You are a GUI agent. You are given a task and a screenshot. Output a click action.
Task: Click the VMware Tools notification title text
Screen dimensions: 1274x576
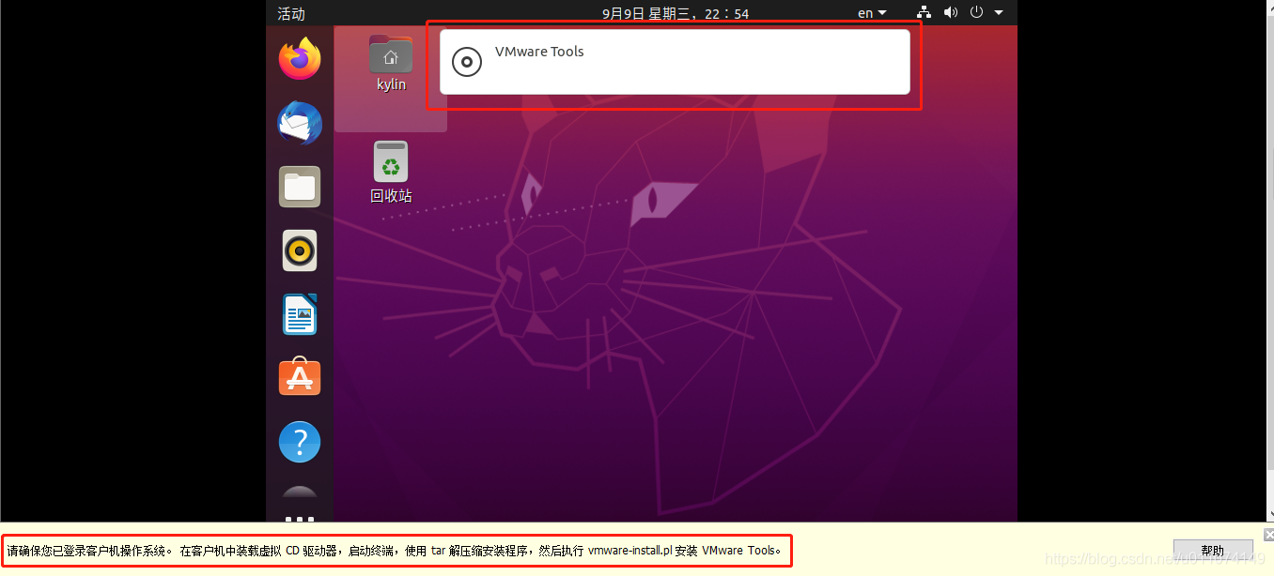[x=539, y=52]
